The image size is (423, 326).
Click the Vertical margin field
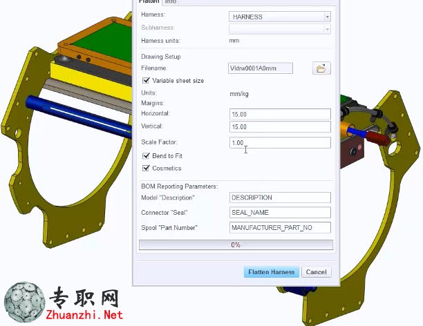click(x=280, y=126)
